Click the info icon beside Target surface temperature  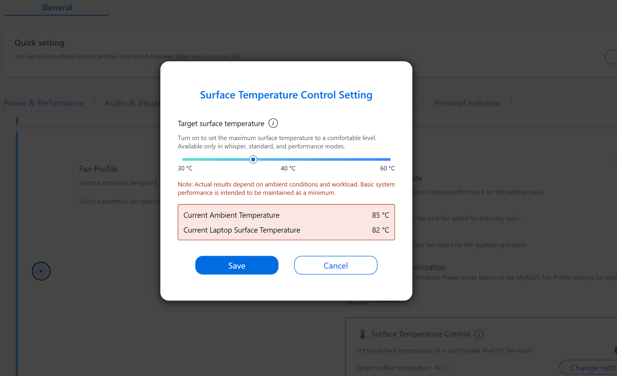(273, 123)
